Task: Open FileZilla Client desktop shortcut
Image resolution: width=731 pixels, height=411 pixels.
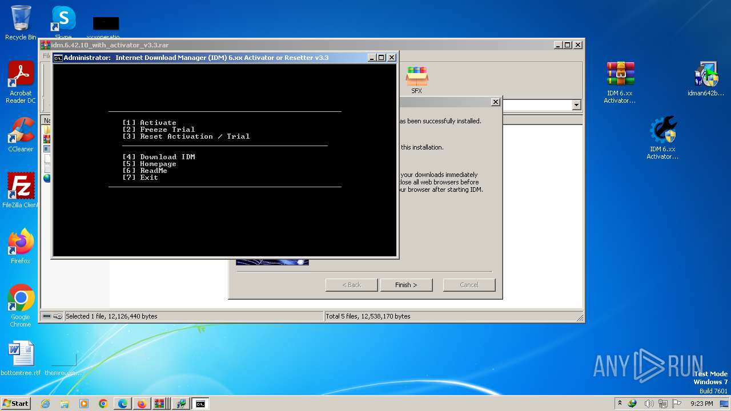Action: pyautogui.click(x=21, y=191)
